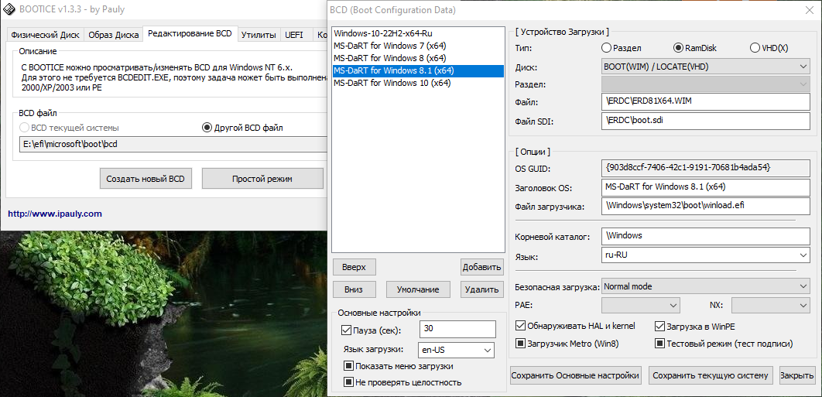Enable Показать меню загрузки checkbox
This screenshot has height=397, width=822.
click(349, 366)
